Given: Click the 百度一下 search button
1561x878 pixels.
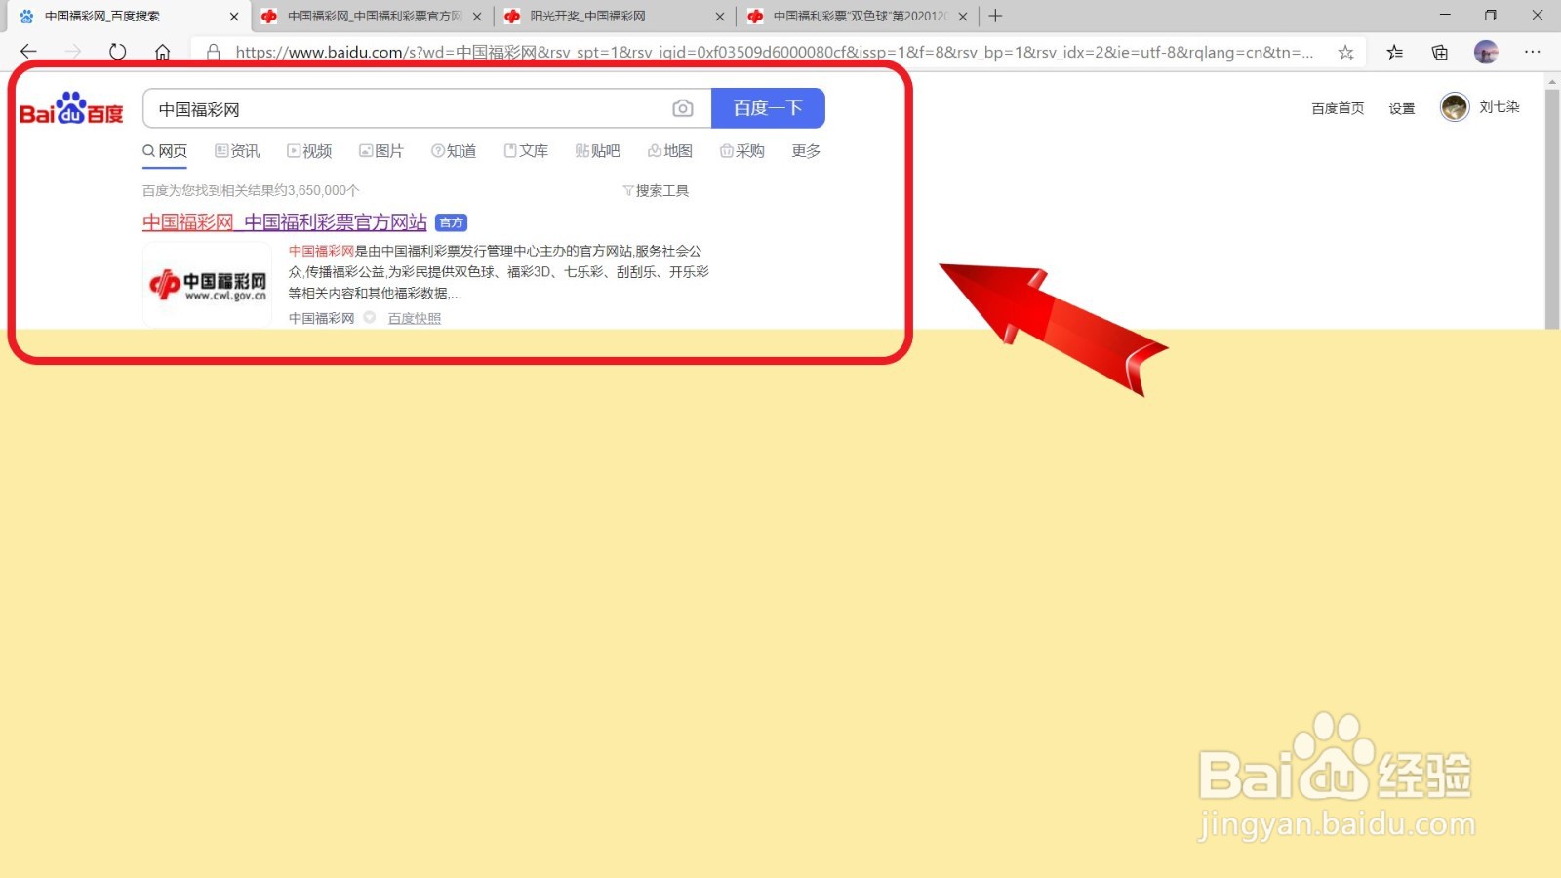Looking at the screenshot, I should pyautogui.click(x=769, y=108).
